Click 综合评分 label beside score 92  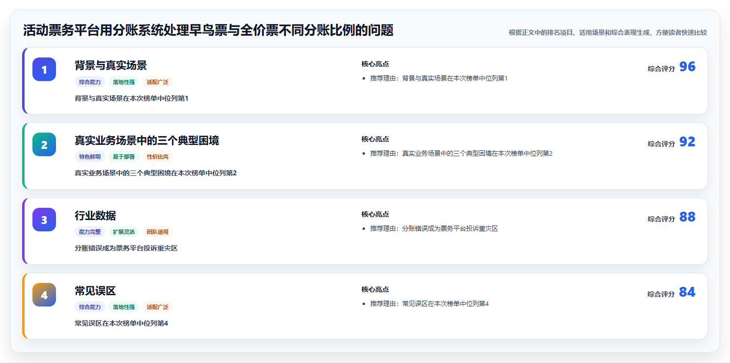(x=661, y=144)
